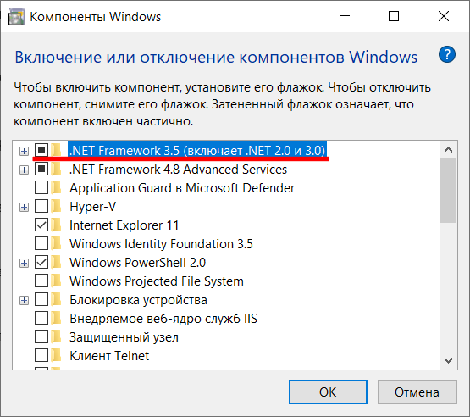Select the Windows Identity Foundation 3.5 item

161,244
